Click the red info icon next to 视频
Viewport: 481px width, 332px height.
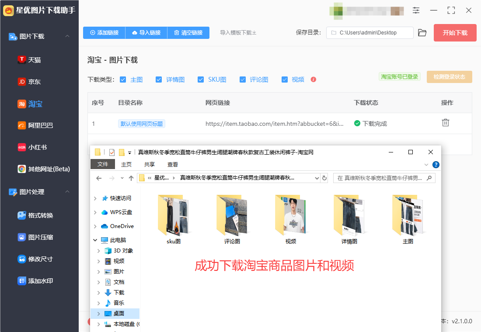(x=313, y=80)
